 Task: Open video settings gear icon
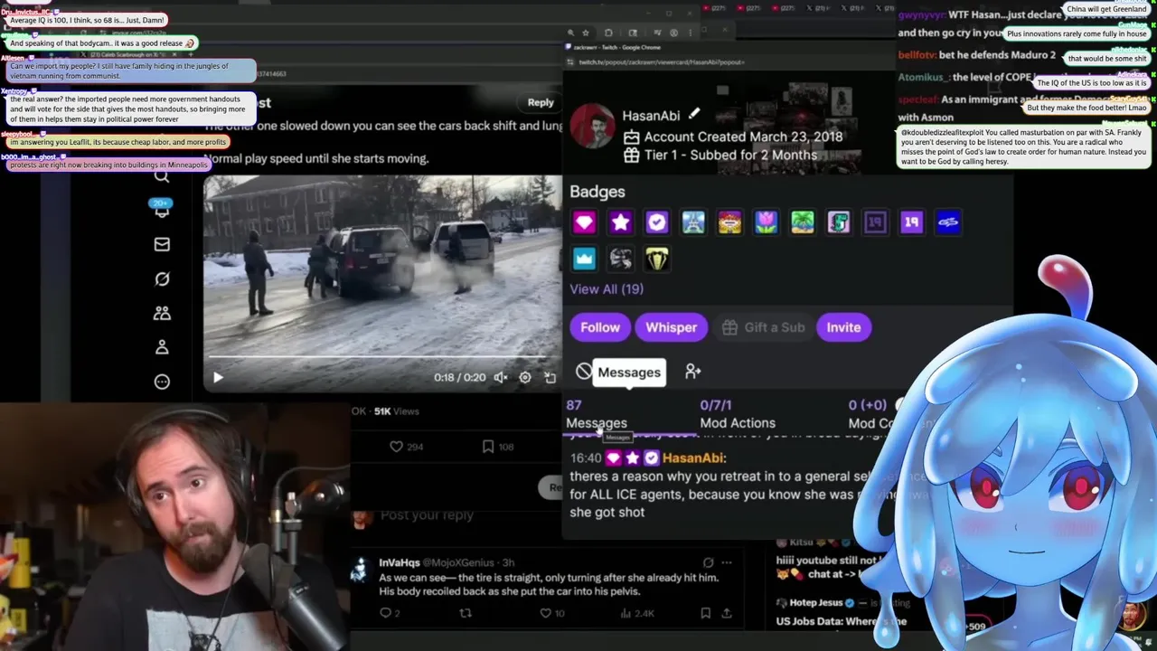click(525, 378)
